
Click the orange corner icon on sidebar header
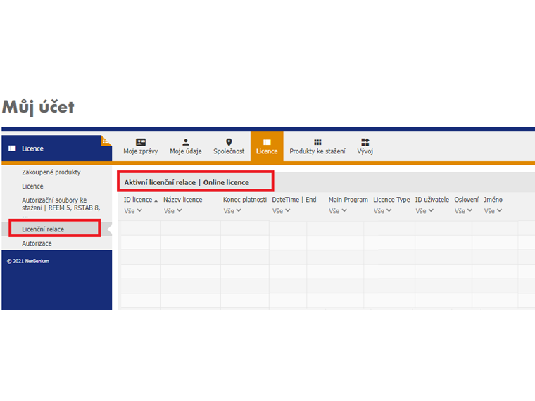point(106,141)
